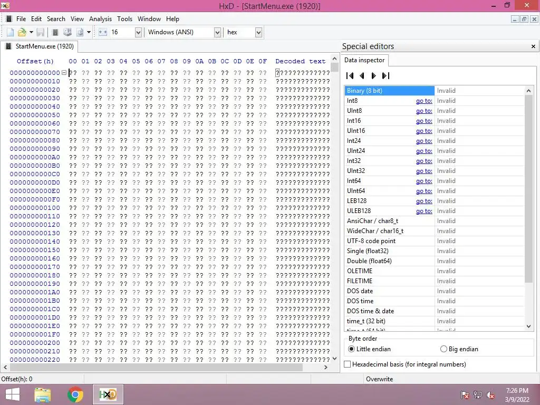Click the scroll-up arrow of Data inspector list
The image size is (540, 405).
[x=528, y=91]
